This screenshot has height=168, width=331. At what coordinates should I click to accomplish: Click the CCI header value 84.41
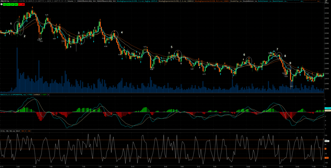click(18, 131)
